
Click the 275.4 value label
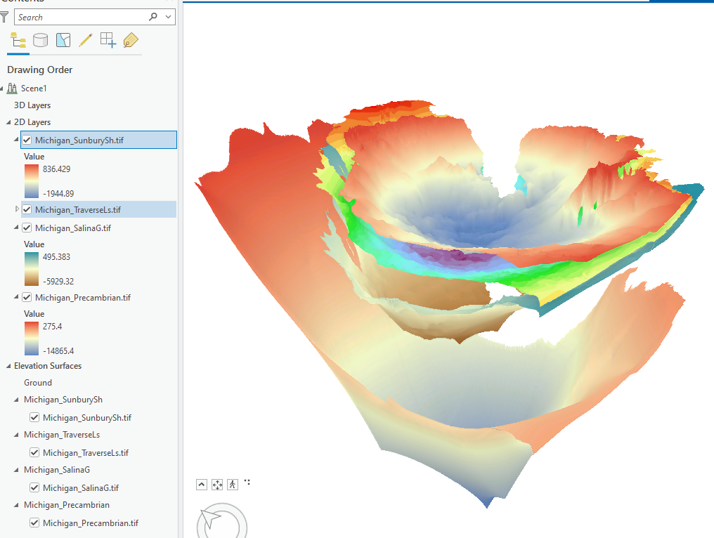click(53, 327)
